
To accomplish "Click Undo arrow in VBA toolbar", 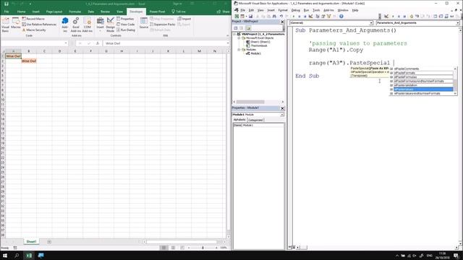I will point(281,17).
